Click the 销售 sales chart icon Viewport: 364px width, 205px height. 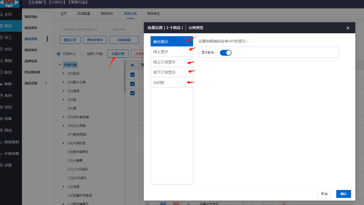point(1,84)
